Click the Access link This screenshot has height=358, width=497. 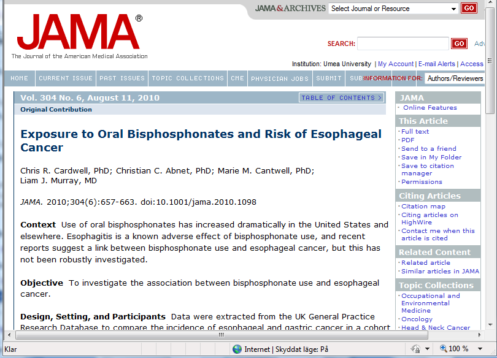tap(472, 64)
